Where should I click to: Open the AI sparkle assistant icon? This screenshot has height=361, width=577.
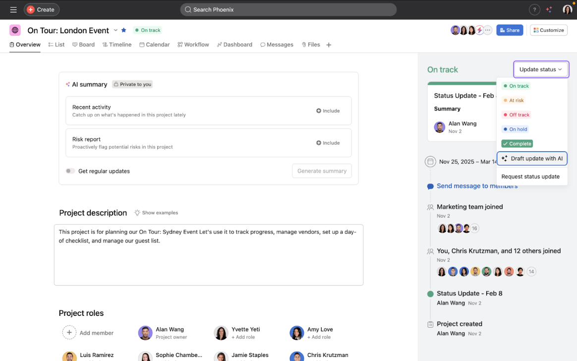coord(549,9)
